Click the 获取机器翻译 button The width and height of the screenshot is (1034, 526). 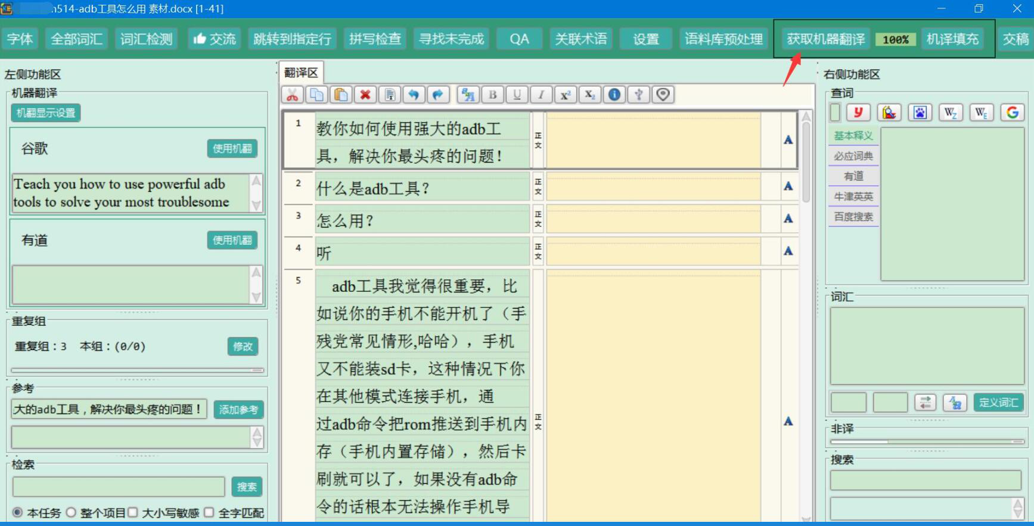pyautogui.click(x=826, y=39)
